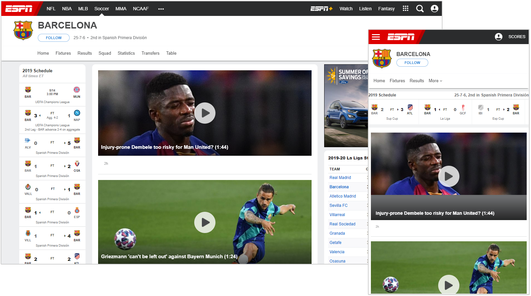Click Villarreal crest in the schedule
This screenshot has height=296, width=531.
click(x=28, y=233)
